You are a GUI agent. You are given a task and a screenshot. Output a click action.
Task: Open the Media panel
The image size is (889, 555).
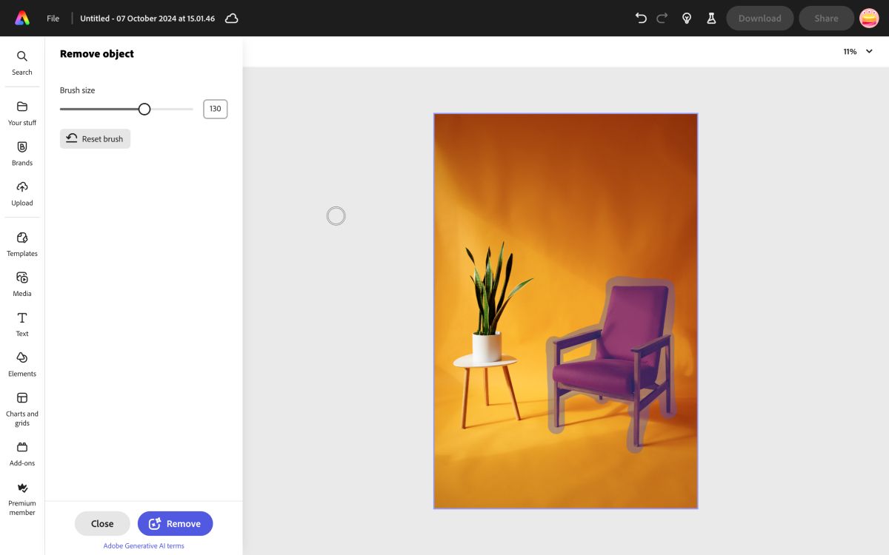pos(21,283)
